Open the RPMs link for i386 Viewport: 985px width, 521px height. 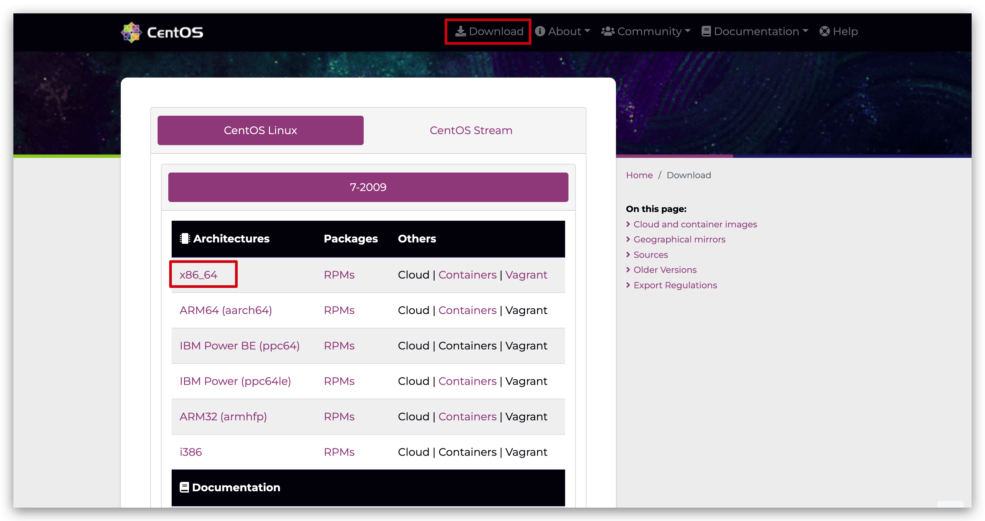click(x=339, y=452)
